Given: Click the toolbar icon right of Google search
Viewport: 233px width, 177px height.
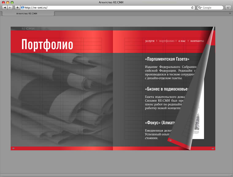Looking at the screenshot, I should tap(228, 7).
